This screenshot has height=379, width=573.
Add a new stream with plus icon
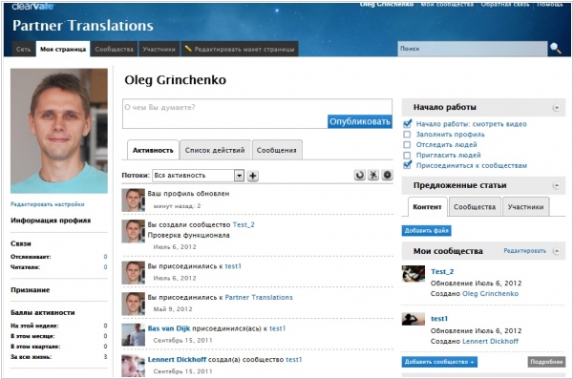pyautogui.click(x=252, y=176)
